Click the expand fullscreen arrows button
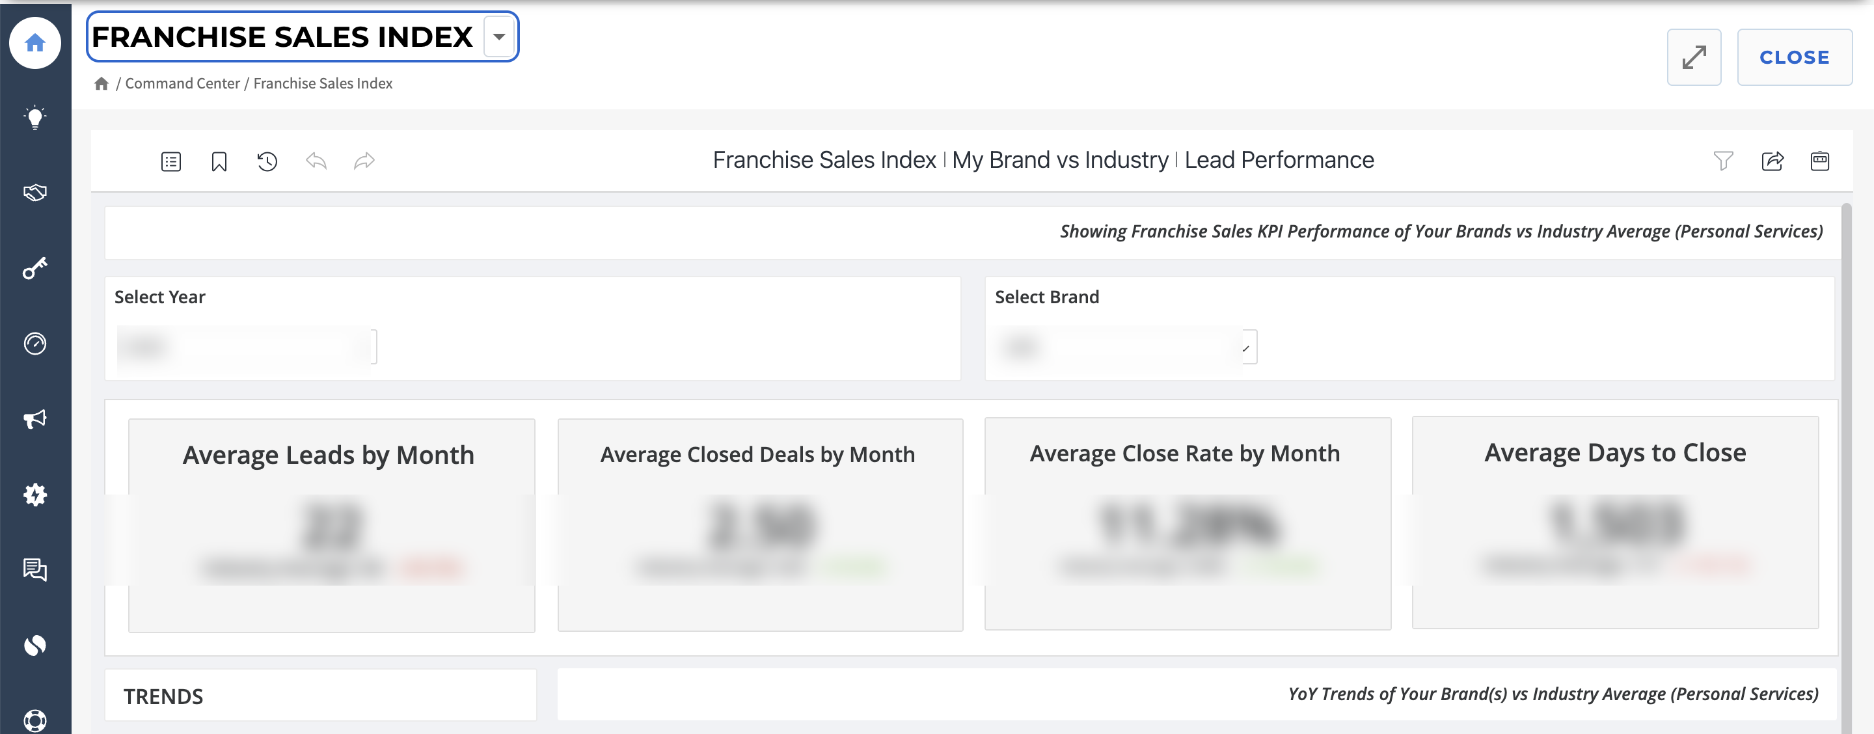The width and height of the screenshot is (1874, 734). [x=1694, y=57]
